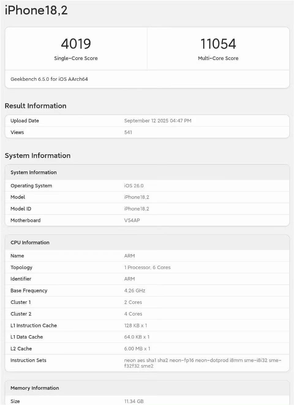Click the CPU Information table header
Image resolution: width=294 pixels, height=405 pixels.
pyautogui.click(x=30, y=242)
